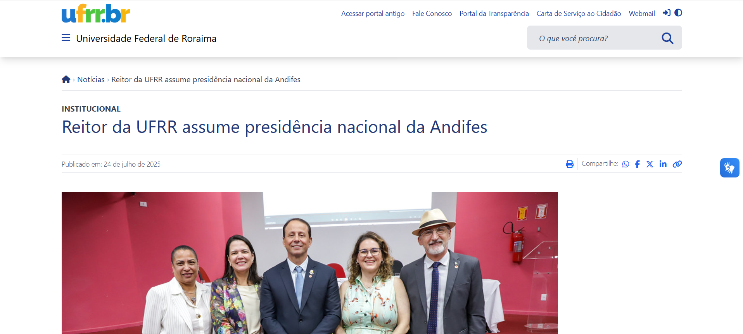Go to home via breadcrumb house icon
This screenshot has height=334, width=743.
pyautogui.click(x=66, y=79)
